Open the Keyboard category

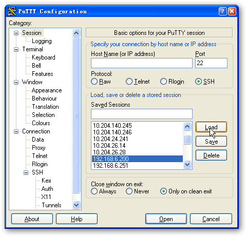[x=44, y=57]
